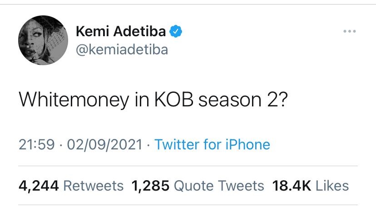Click the 1,285 quote tweet count

(x=150, y=185)
